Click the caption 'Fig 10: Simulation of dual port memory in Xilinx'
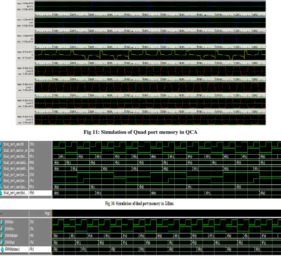The image size is (281, 262). click(x=139, y=204)
